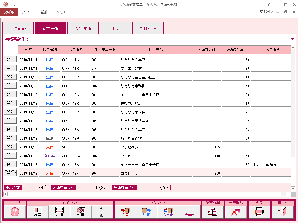299x224 pixels.
Task: Switch to the 伝票一覧 tab
Action: point(50,28)
